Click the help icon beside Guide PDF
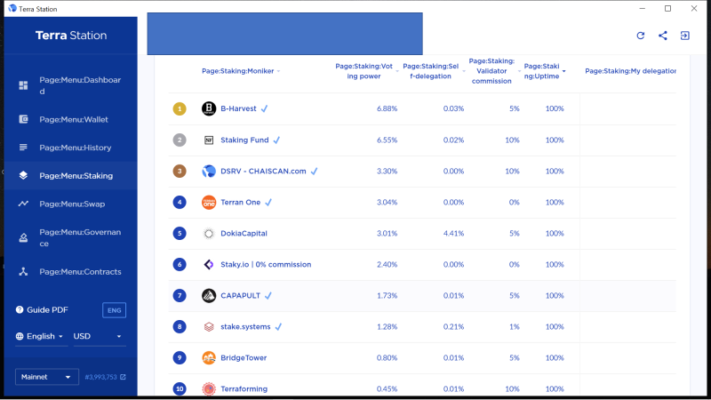The height and width of the screenshot is (400, 711). coord(20,309)
